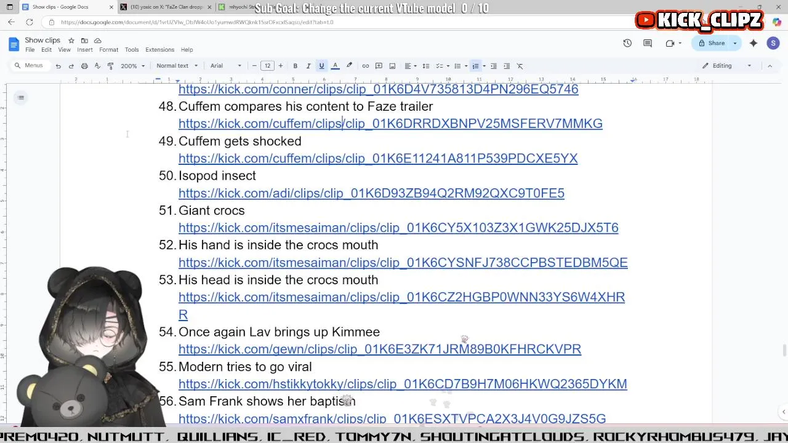The image size is (788, 443).
Task: Open the numbered list options arrow
Action: pos(484,66)
